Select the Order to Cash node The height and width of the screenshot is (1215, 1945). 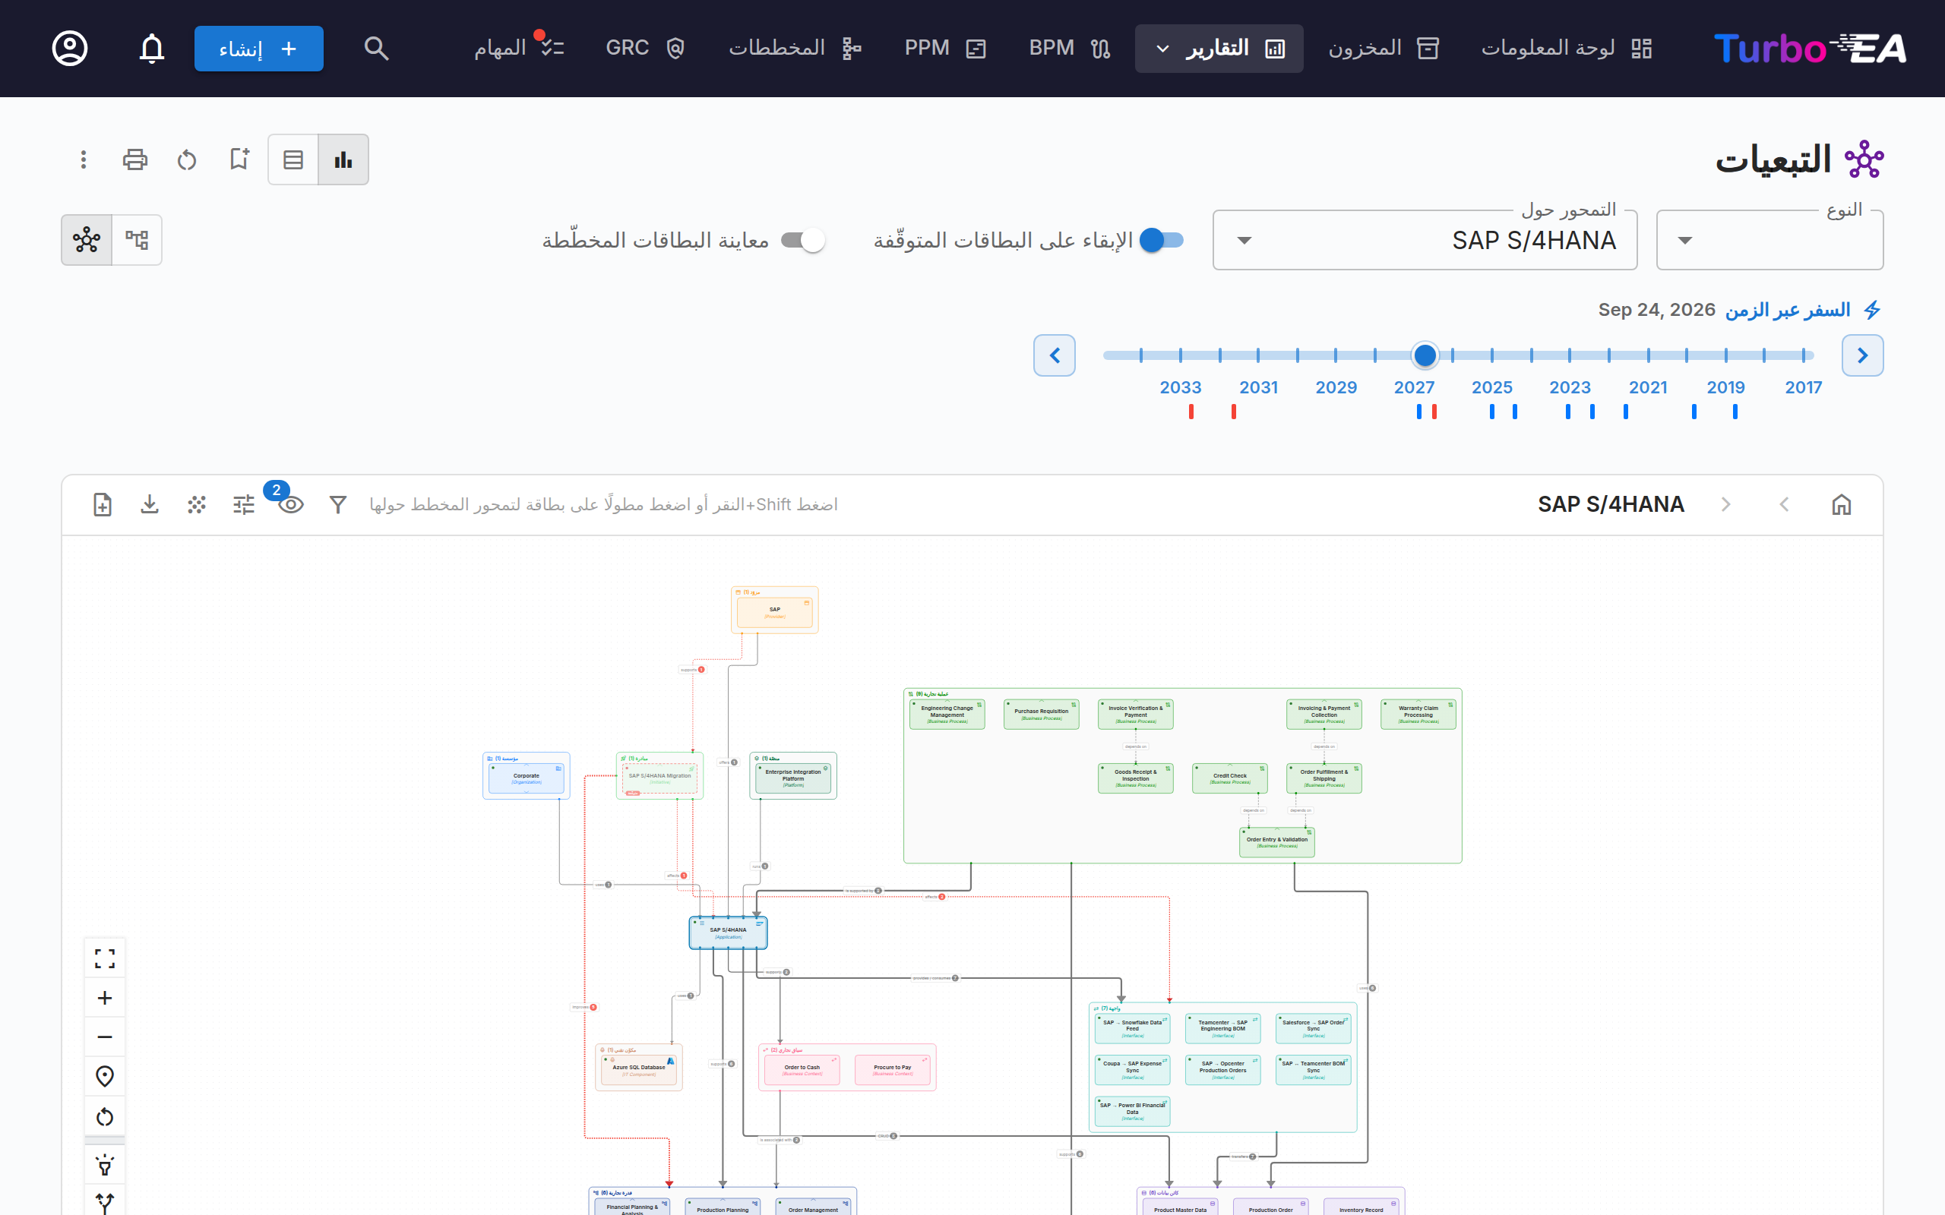[802, 1071]
